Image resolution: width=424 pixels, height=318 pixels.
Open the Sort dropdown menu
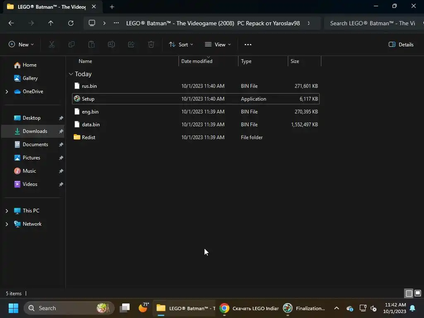click(181, 45)
